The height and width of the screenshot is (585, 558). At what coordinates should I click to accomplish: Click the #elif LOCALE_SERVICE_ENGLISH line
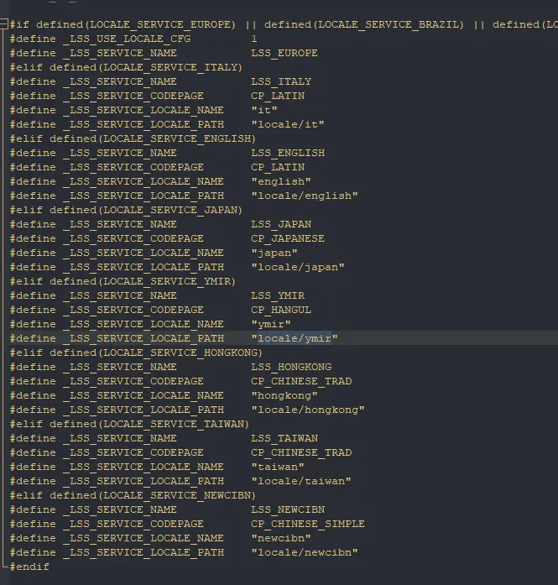click(x=133, y=138)
